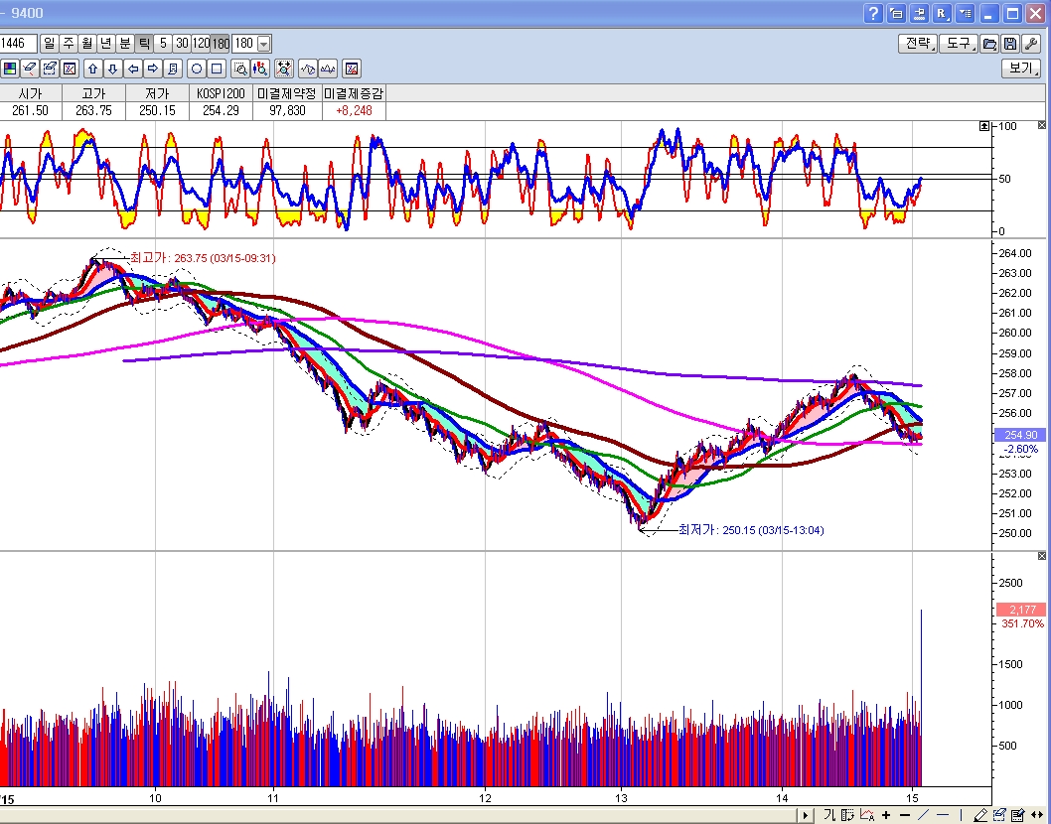The width and height of the screenshot is (1051, 824).
Task: Click the magnifier zoom icon in the toolbar
Action: (239, 69)
